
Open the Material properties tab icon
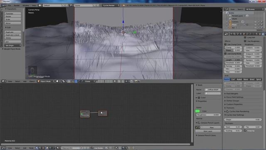[x=257, y=34]
